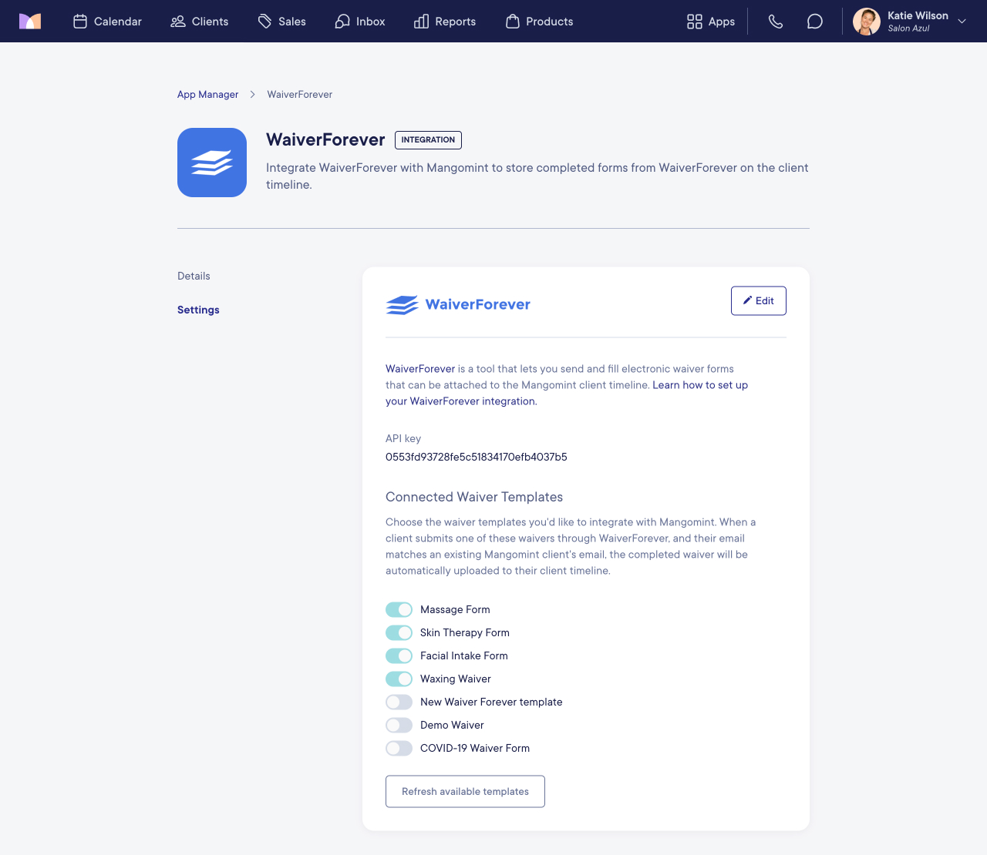Open the Products menu item

pos(539,22)
